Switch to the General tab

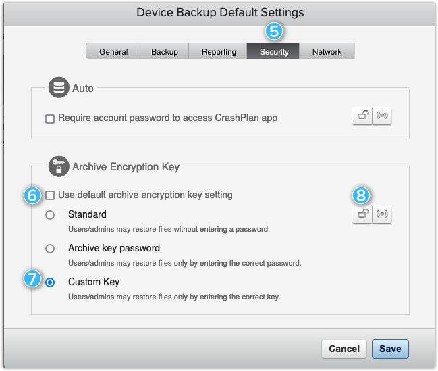[113, 51]
